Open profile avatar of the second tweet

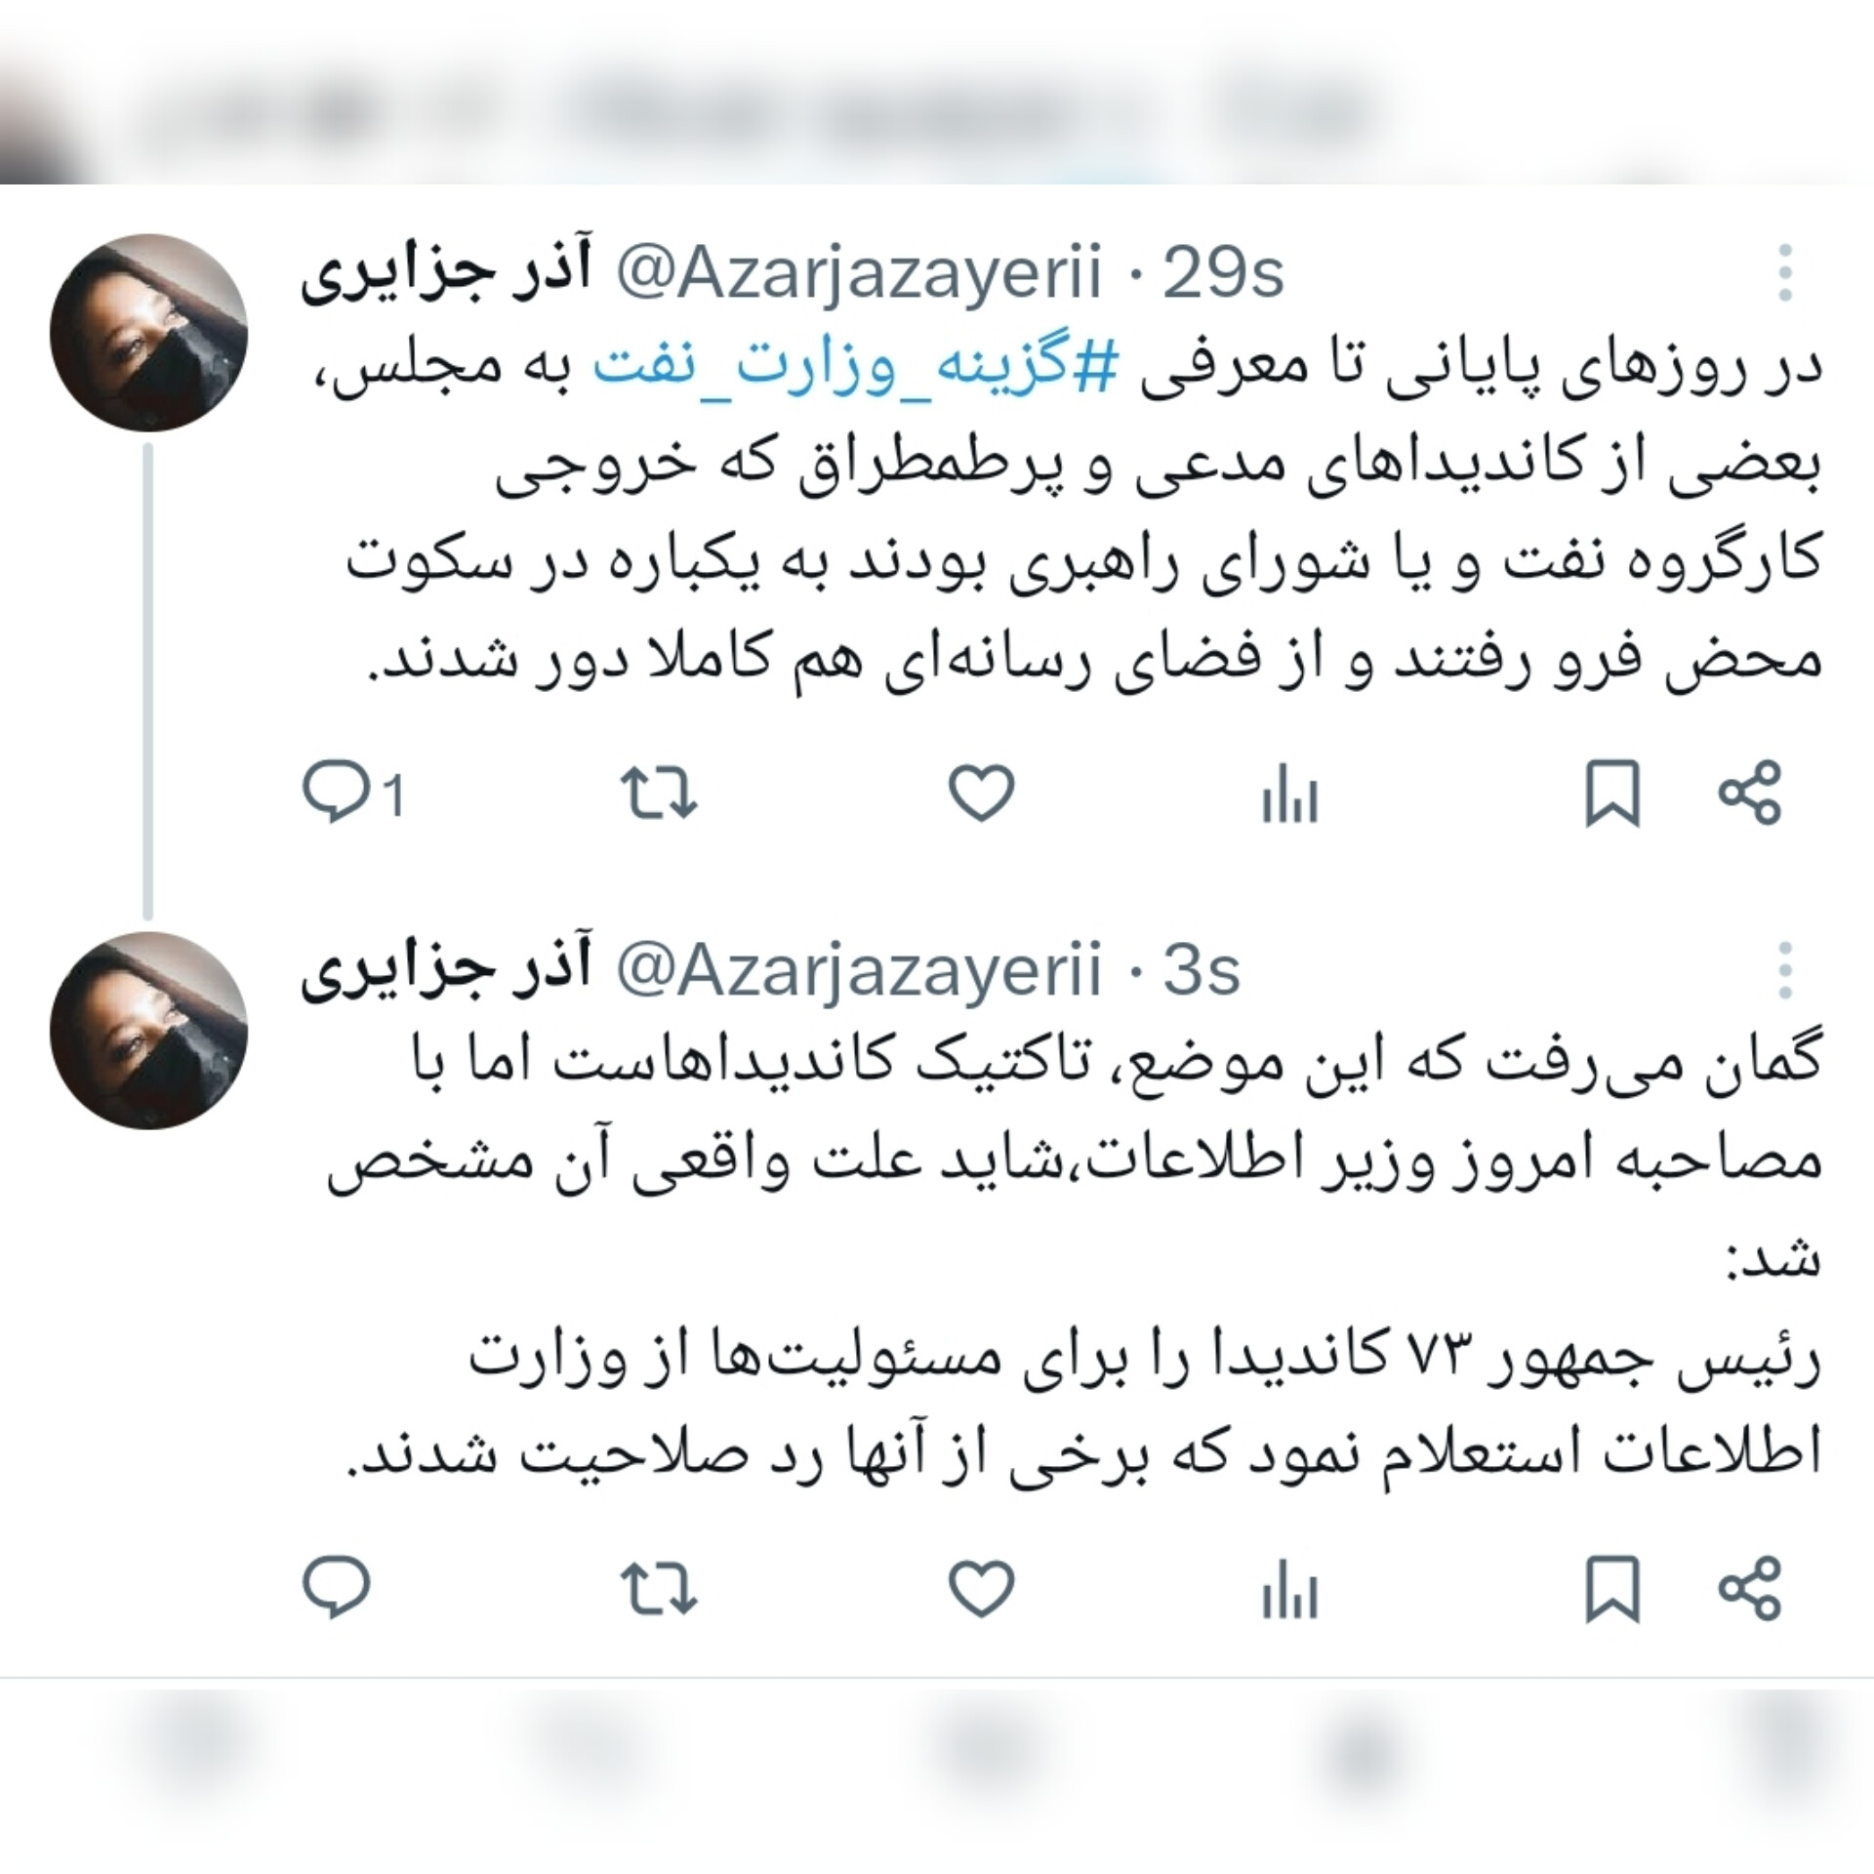pyautogui.click(x=148, y=1031)
